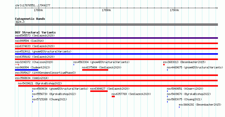
Task: Click the 17890k ruler position
Action: click(x=106, y=10)
